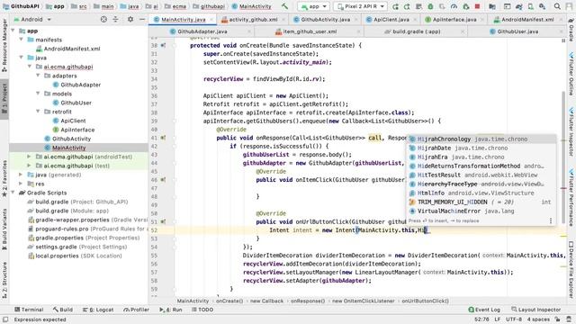Screen dimensions: 576x324
Task: Open build.gradle (:app) tab
Action: point(416,31)
